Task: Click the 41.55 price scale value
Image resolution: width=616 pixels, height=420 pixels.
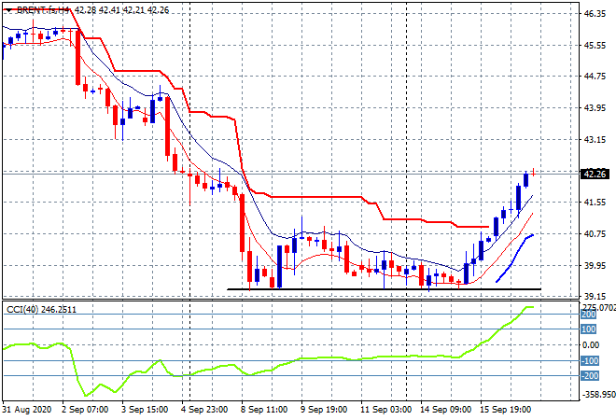Action: 595,203
